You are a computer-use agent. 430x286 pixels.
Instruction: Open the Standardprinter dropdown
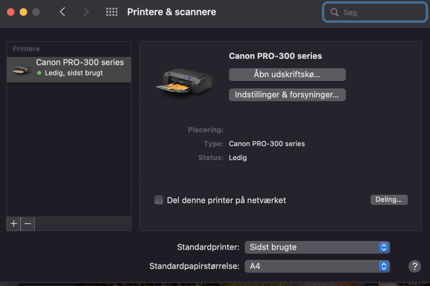[x=317, y=247]
